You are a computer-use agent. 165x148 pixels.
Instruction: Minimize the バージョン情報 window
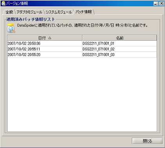pyautogui.click(x=156, y=4)
